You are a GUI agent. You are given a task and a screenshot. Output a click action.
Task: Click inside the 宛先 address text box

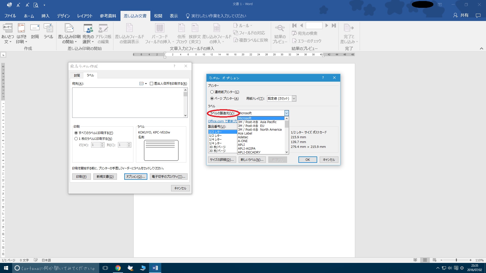tap(128, 103)
